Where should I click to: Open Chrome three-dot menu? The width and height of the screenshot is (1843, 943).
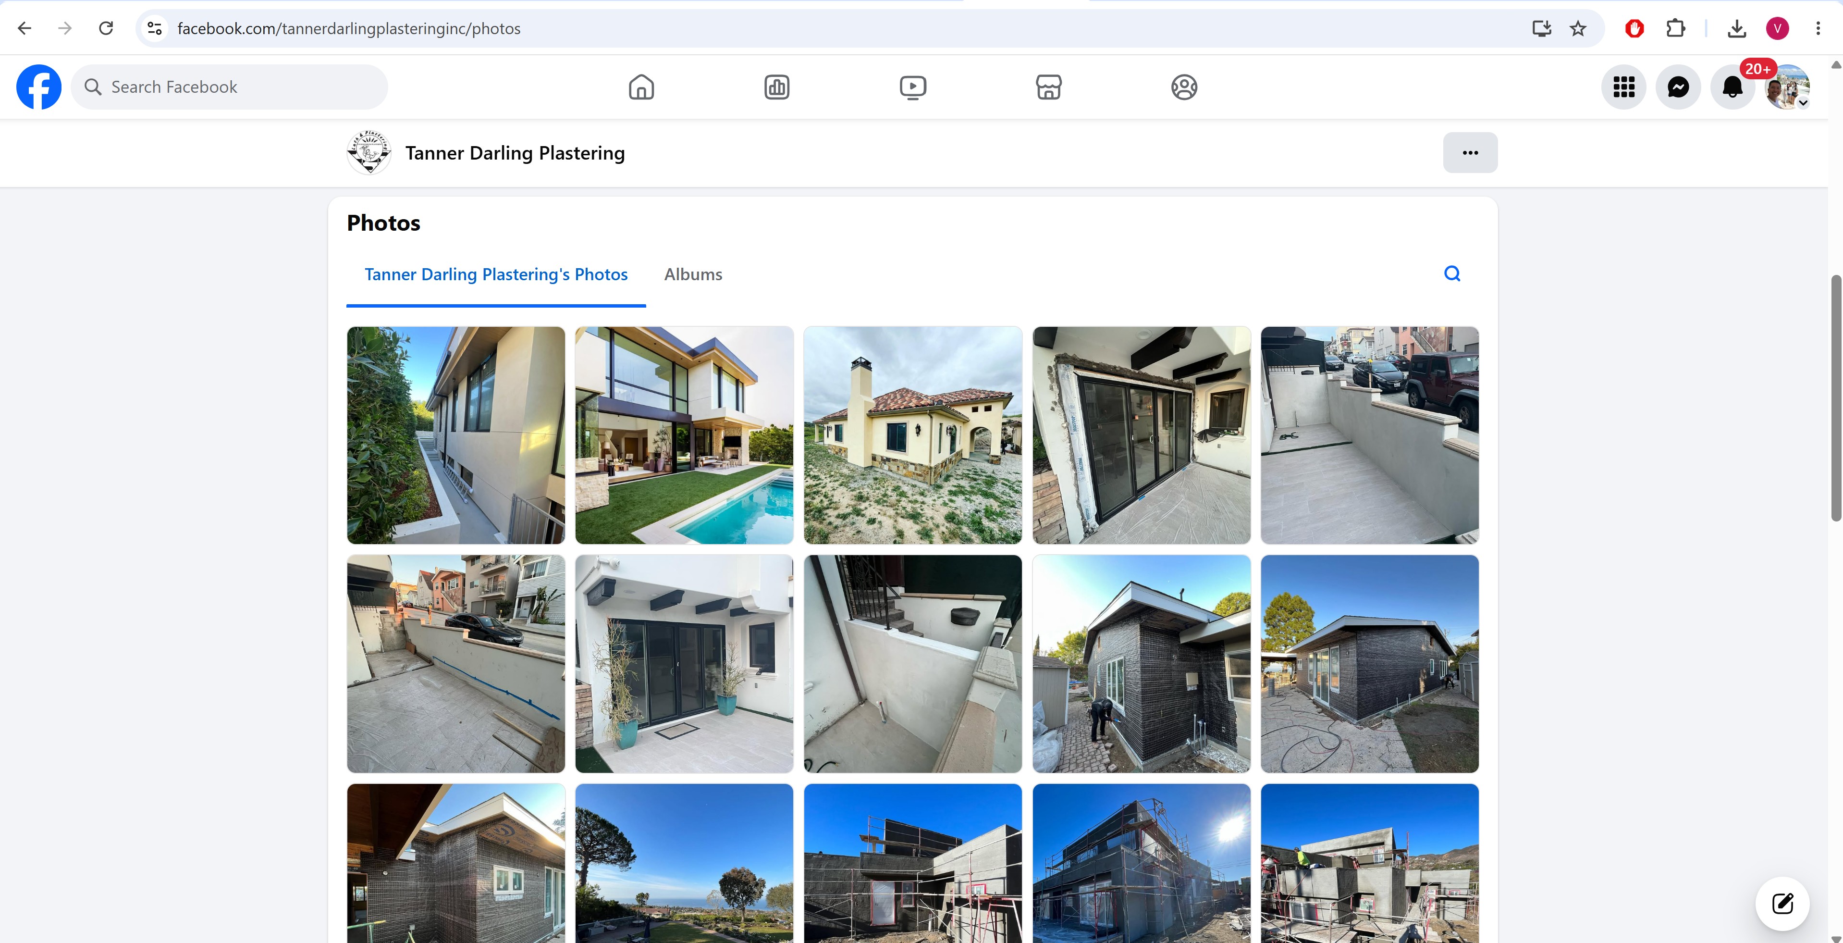(x=1818, y=29)
